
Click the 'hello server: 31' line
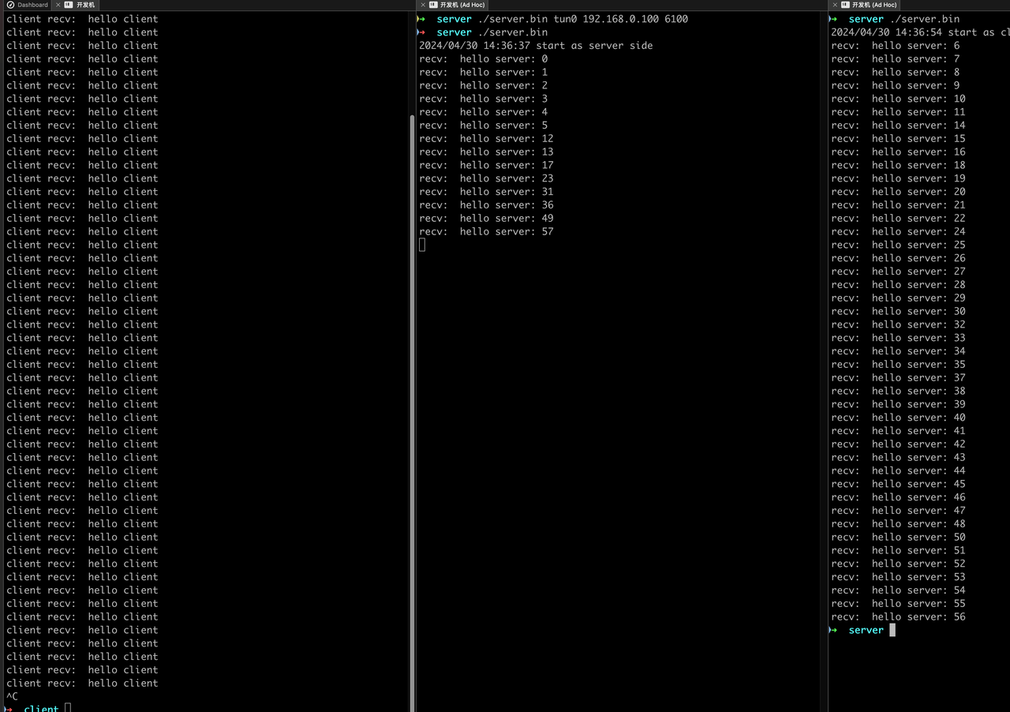click(486, 192)
